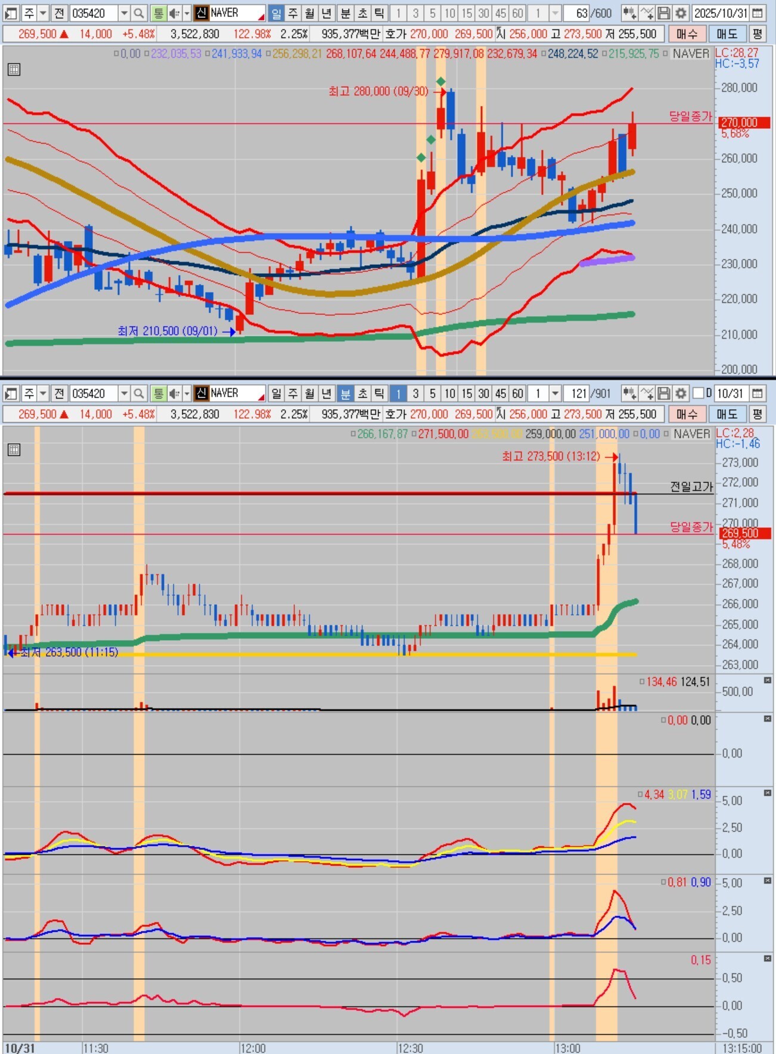Open the calendar picker next to 10/31 date field
This screenshot has height=1054, width=776.
click(x=758, y=394)
